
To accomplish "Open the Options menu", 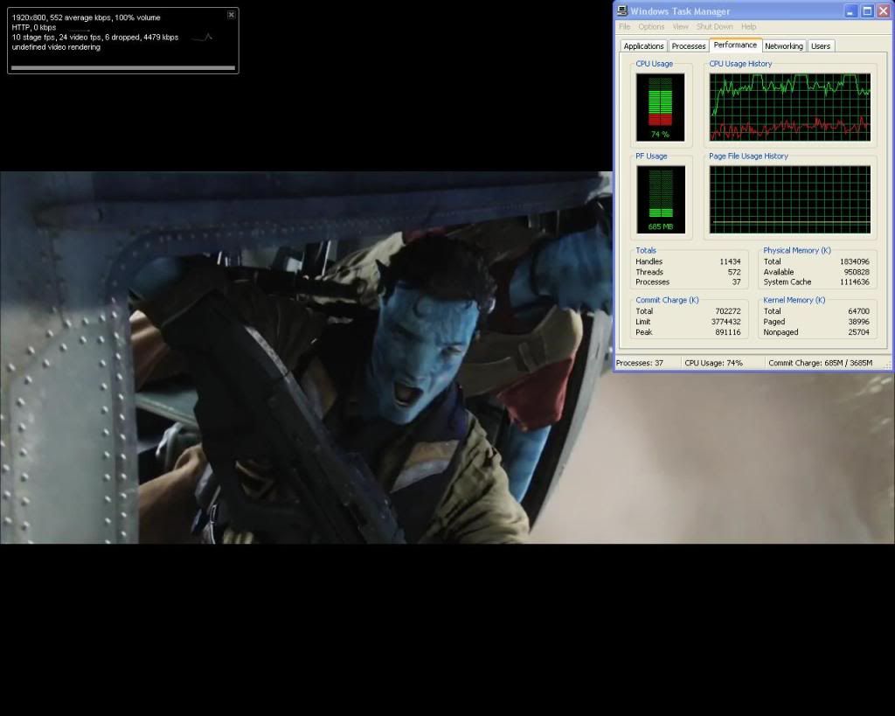I will click(651, 27).
